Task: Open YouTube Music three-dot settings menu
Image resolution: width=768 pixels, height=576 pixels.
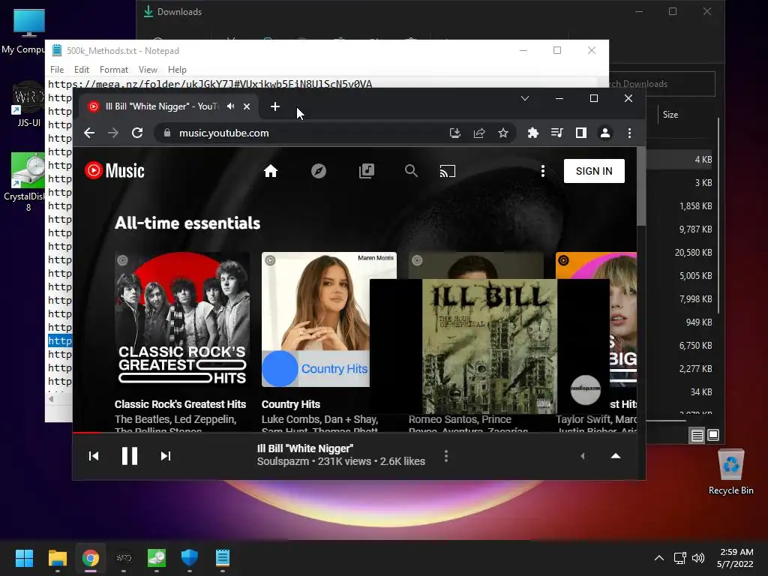Action: pyautogui.click(x=543, y=171)
